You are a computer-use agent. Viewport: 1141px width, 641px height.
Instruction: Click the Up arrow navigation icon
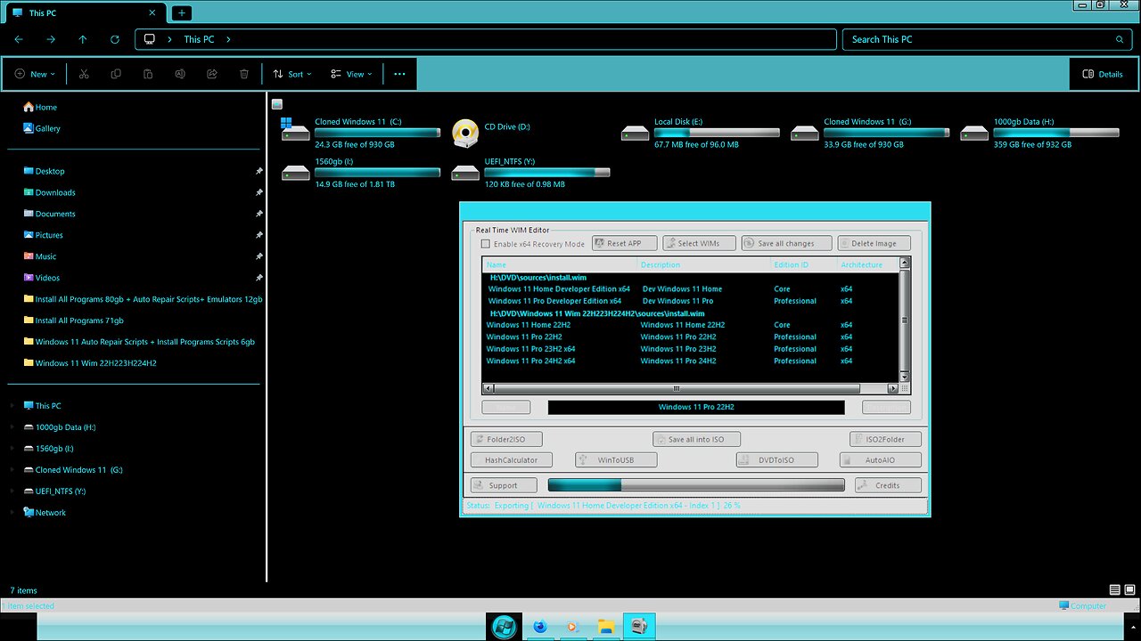(83, 39)
